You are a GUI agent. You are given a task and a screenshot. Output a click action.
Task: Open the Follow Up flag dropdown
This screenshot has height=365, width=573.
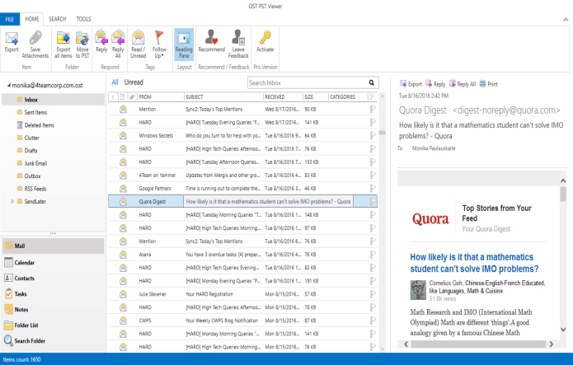click(159, 44)
